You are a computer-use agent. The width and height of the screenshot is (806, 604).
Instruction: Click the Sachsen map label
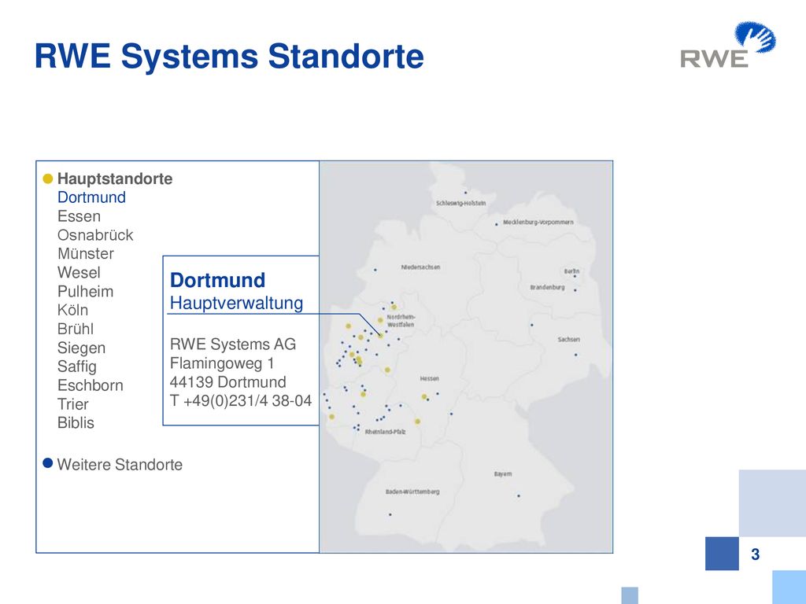click(x=568, y=340)
